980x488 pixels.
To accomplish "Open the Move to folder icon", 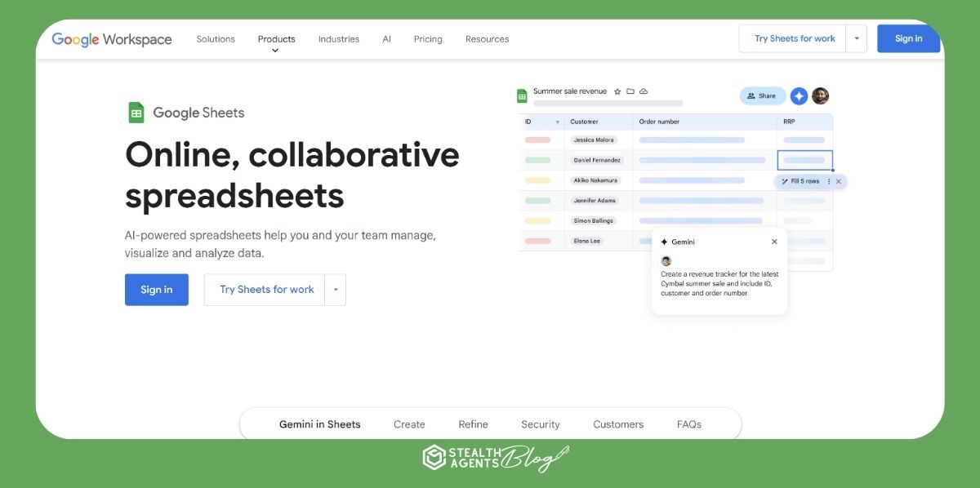I will [629, 91].
